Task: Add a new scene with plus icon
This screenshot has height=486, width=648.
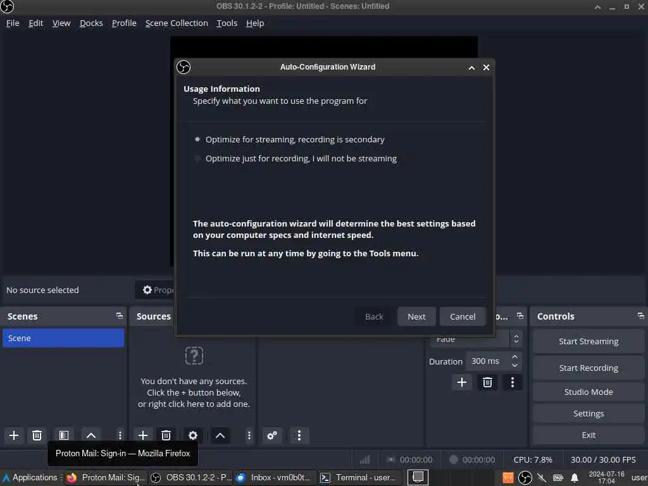Action: tap(14, 435)
